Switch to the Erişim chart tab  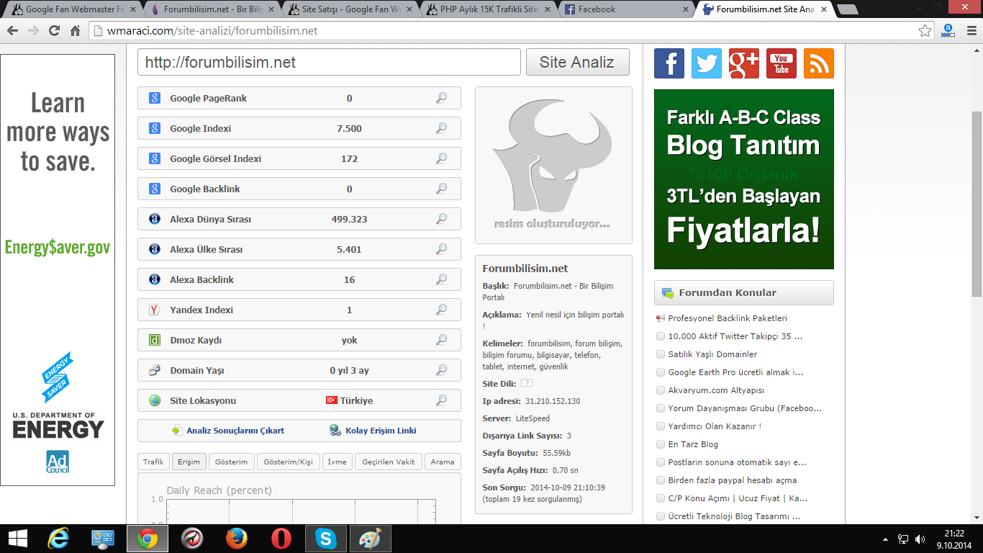click(x=189, y=462)
